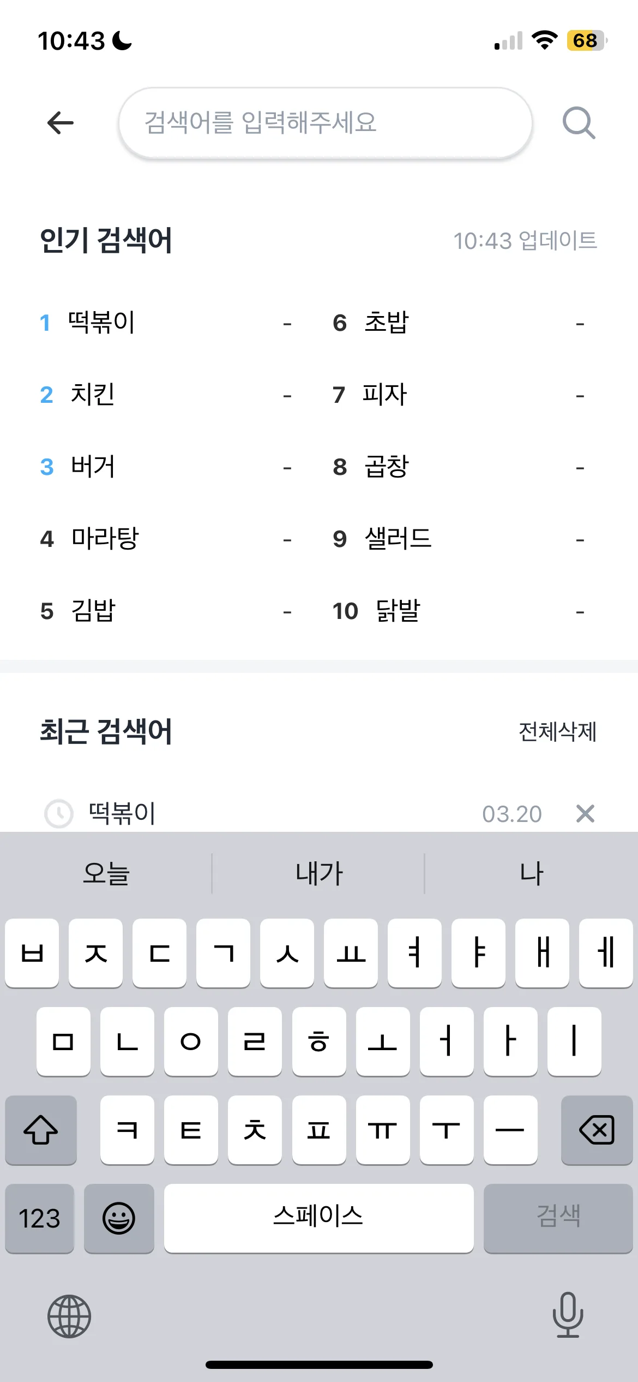Tap the clock icon beside recent 떡볶이

point(58,814)
